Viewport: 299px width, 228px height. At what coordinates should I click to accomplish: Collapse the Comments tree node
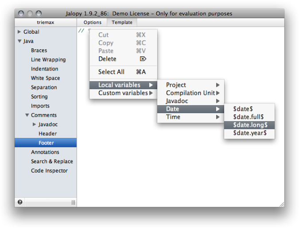point(27,115)
